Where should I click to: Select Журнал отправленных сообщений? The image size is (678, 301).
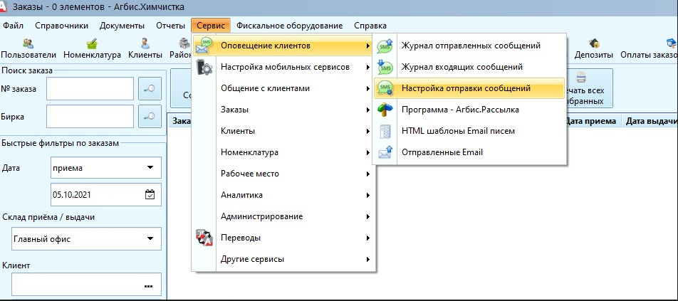[x=470, y=46]
